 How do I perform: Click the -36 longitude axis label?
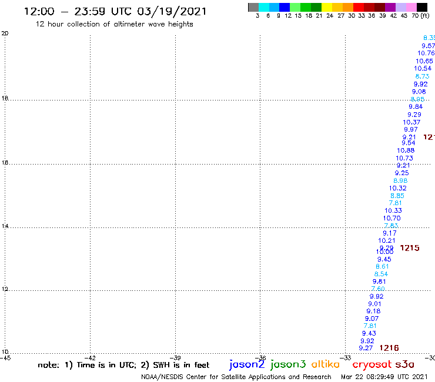[x=260, y=358]
